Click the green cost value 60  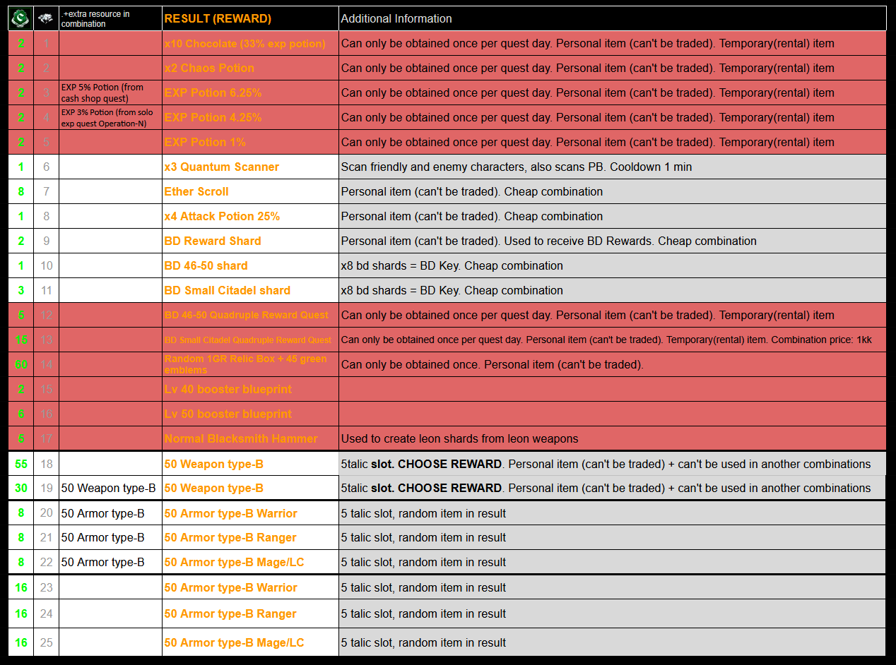pos(21,365)
